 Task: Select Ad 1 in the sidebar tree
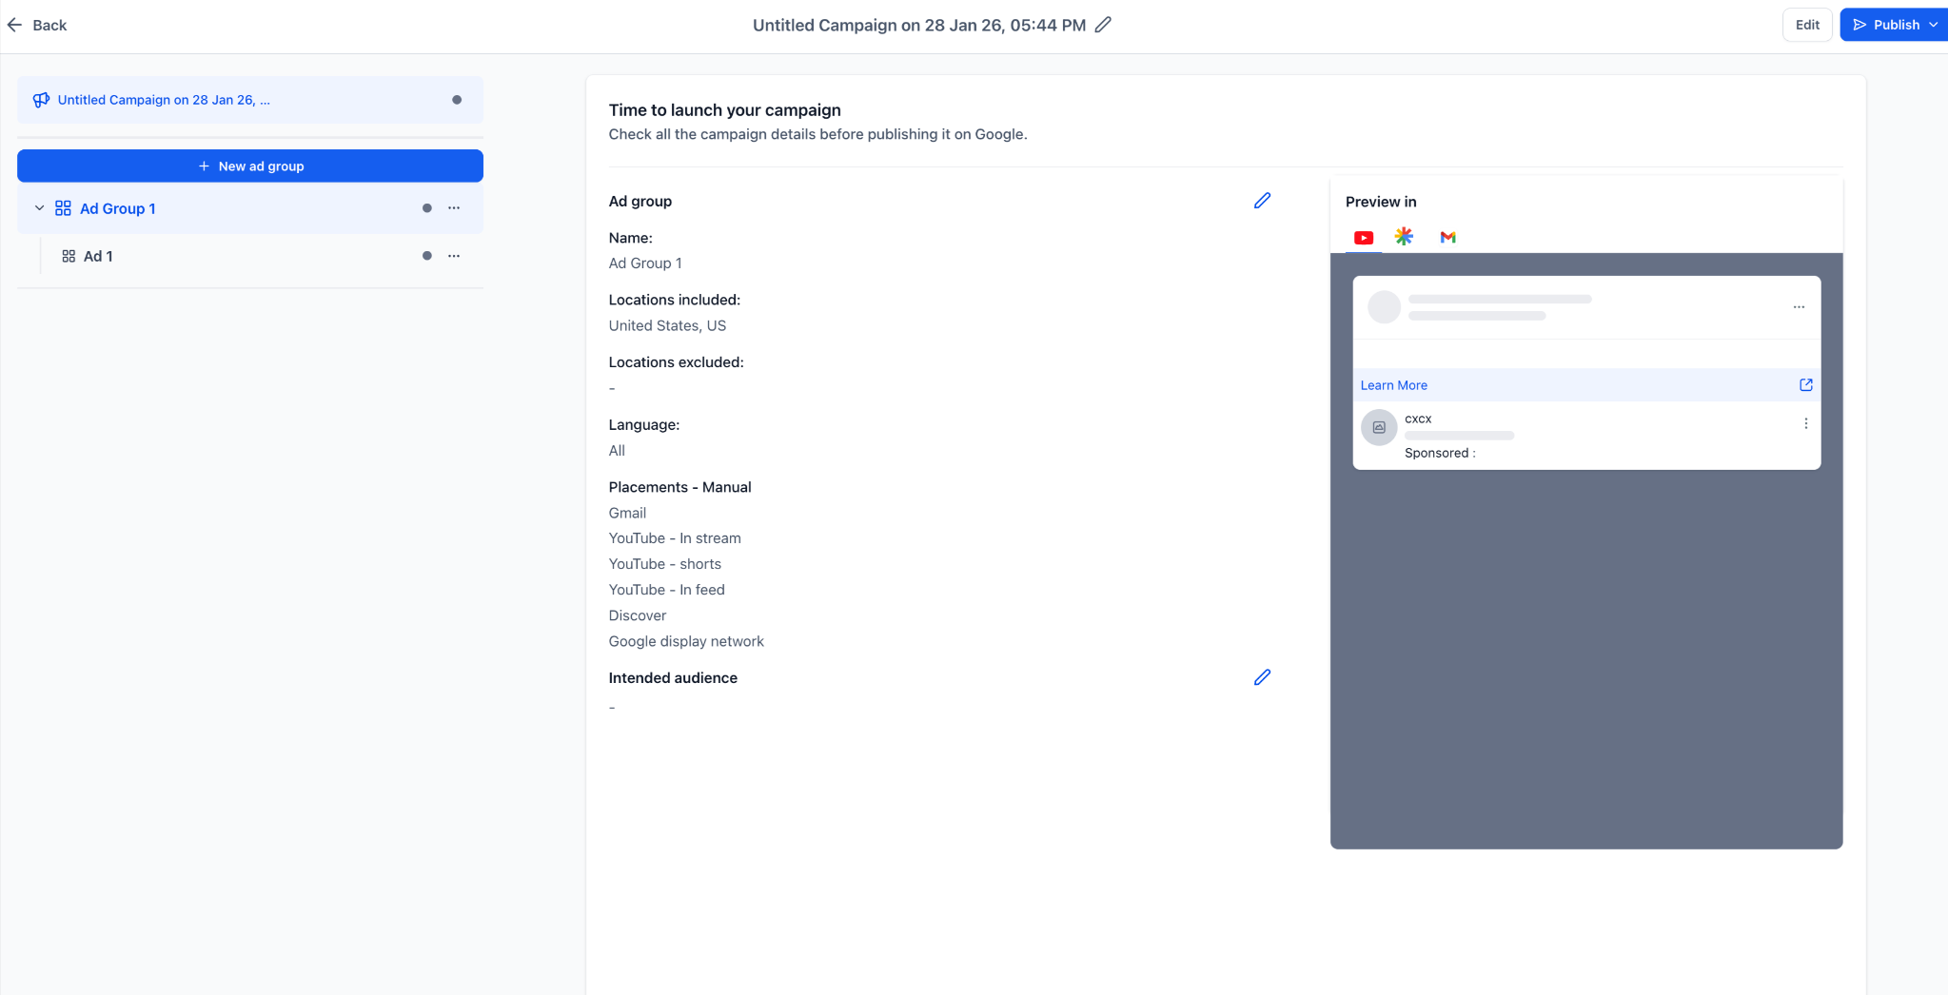98,256
